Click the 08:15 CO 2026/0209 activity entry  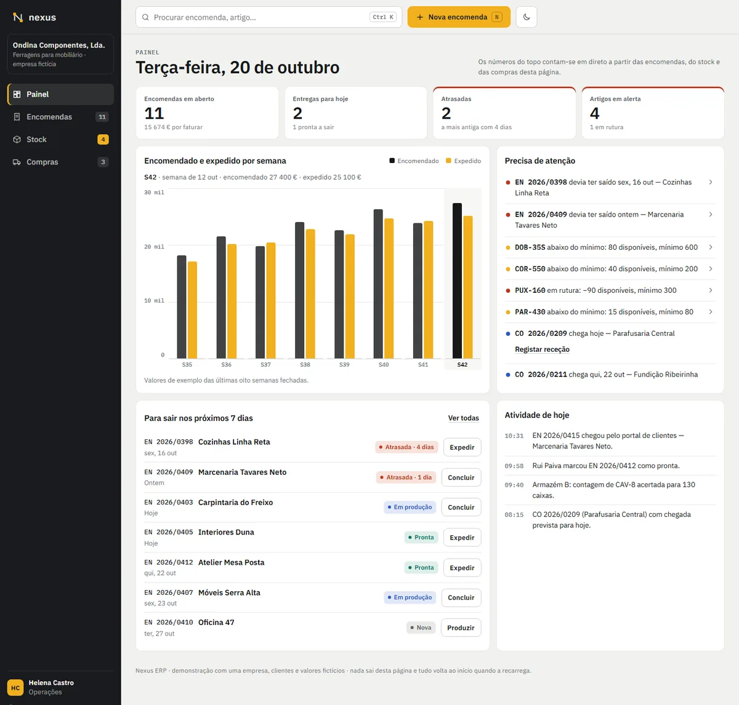click(x=610, y=520)
